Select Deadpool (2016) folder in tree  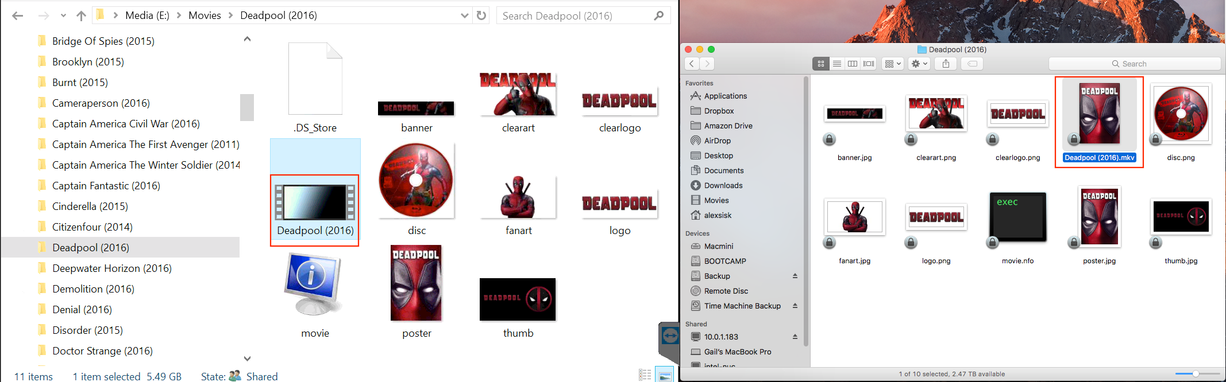click(x=90, y=247)
